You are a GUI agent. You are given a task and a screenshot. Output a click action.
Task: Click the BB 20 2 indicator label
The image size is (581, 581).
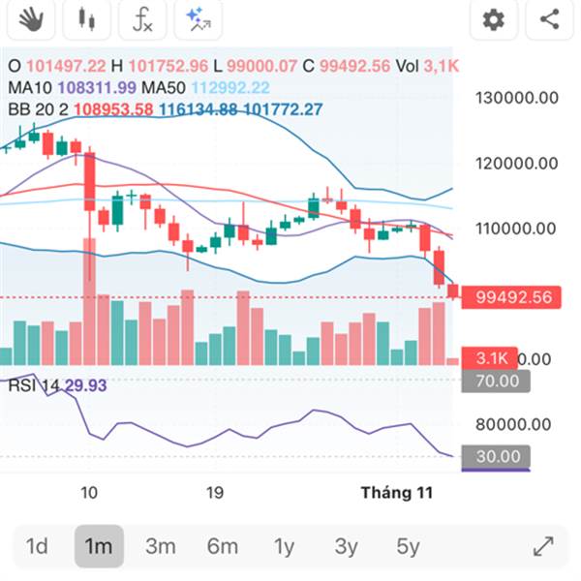37,109
